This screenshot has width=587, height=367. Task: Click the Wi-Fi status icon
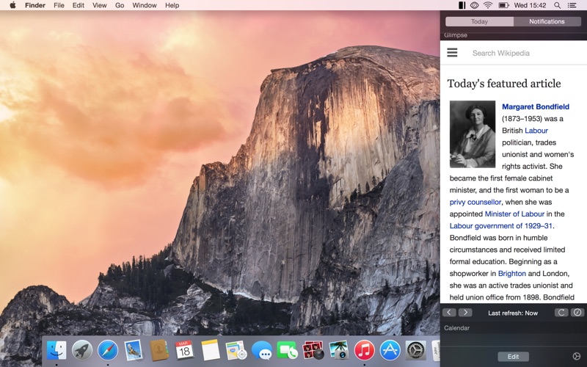point(488,5)
